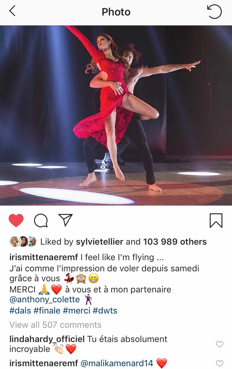Open sylvietellier profile from liked-by line

(x=99, y=242)
